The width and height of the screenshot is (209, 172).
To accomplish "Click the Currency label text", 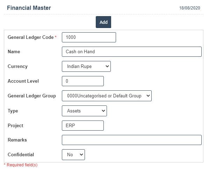I will (17, 67).
